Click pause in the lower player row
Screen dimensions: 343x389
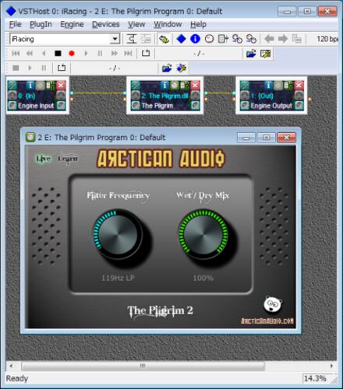pyautogui.click(x=44, y=68)
